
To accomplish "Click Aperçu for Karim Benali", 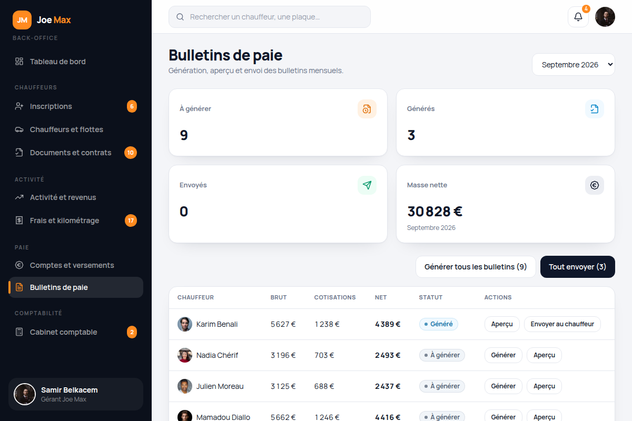I will tap(502, 324).
